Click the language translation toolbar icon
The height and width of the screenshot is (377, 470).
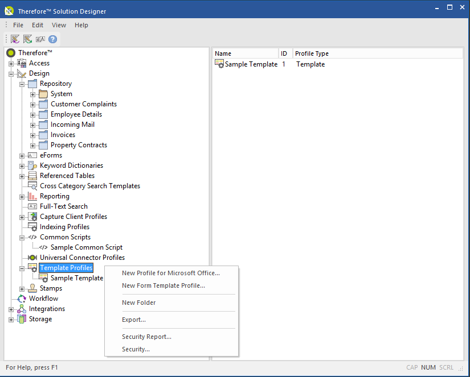tap(40, 39)
